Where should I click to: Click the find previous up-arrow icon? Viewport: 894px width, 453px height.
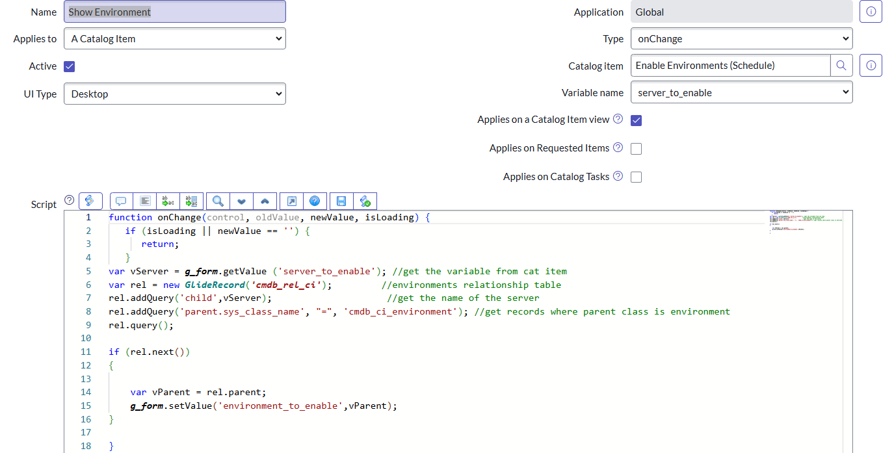pyautogui.click(x=265, y=201)
